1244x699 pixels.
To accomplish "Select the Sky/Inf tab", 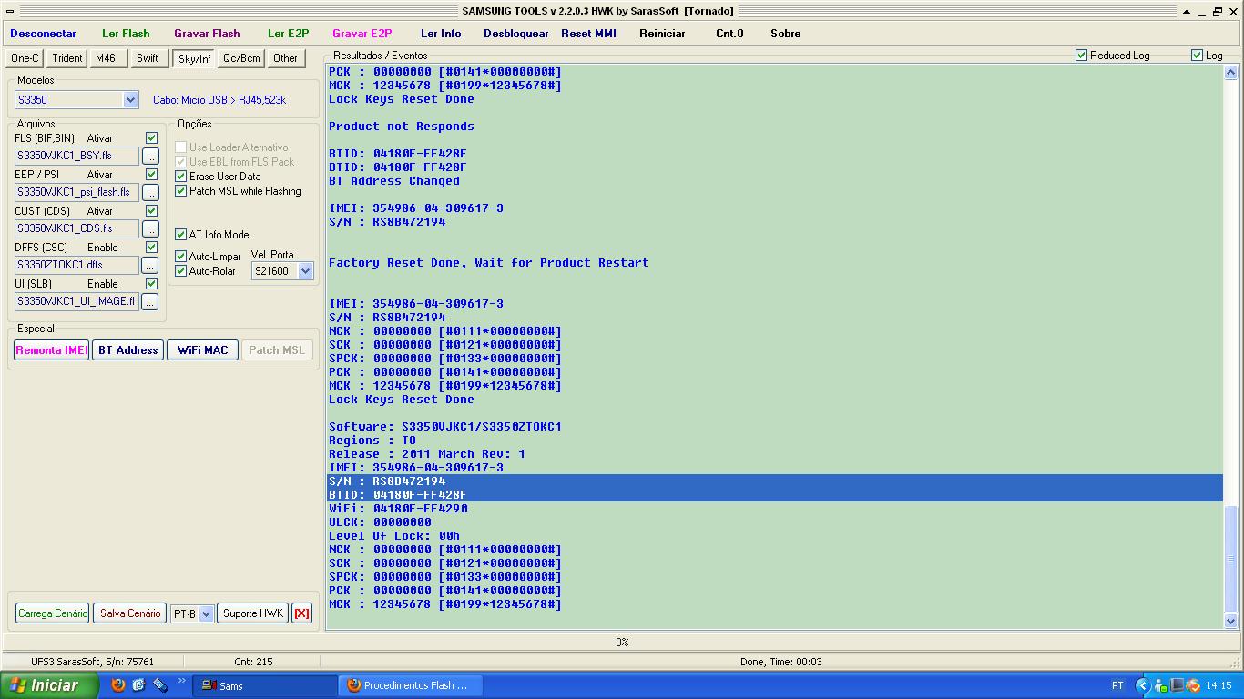I will coord(194,59).
